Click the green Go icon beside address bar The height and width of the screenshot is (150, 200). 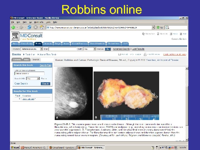pyautogui.click(x=158, y=27)
